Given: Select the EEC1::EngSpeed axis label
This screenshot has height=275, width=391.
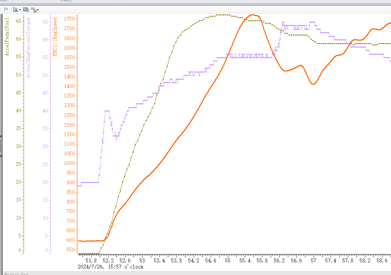Looking at the screenshot, I should tap(55, 36).
